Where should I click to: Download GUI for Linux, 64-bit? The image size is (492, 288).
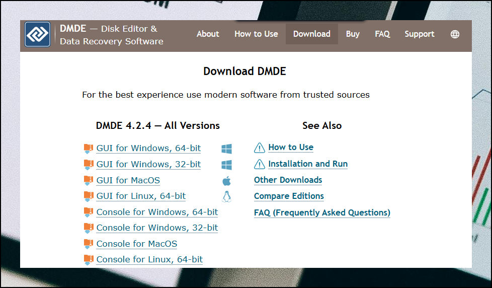[141, 196]
